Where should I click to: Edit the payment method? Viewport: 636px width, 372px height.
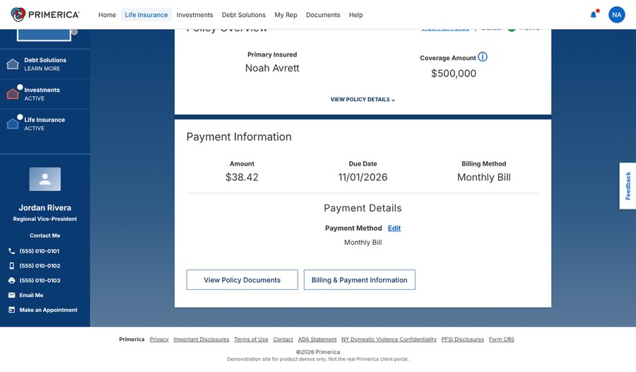(x=394, y=228)
